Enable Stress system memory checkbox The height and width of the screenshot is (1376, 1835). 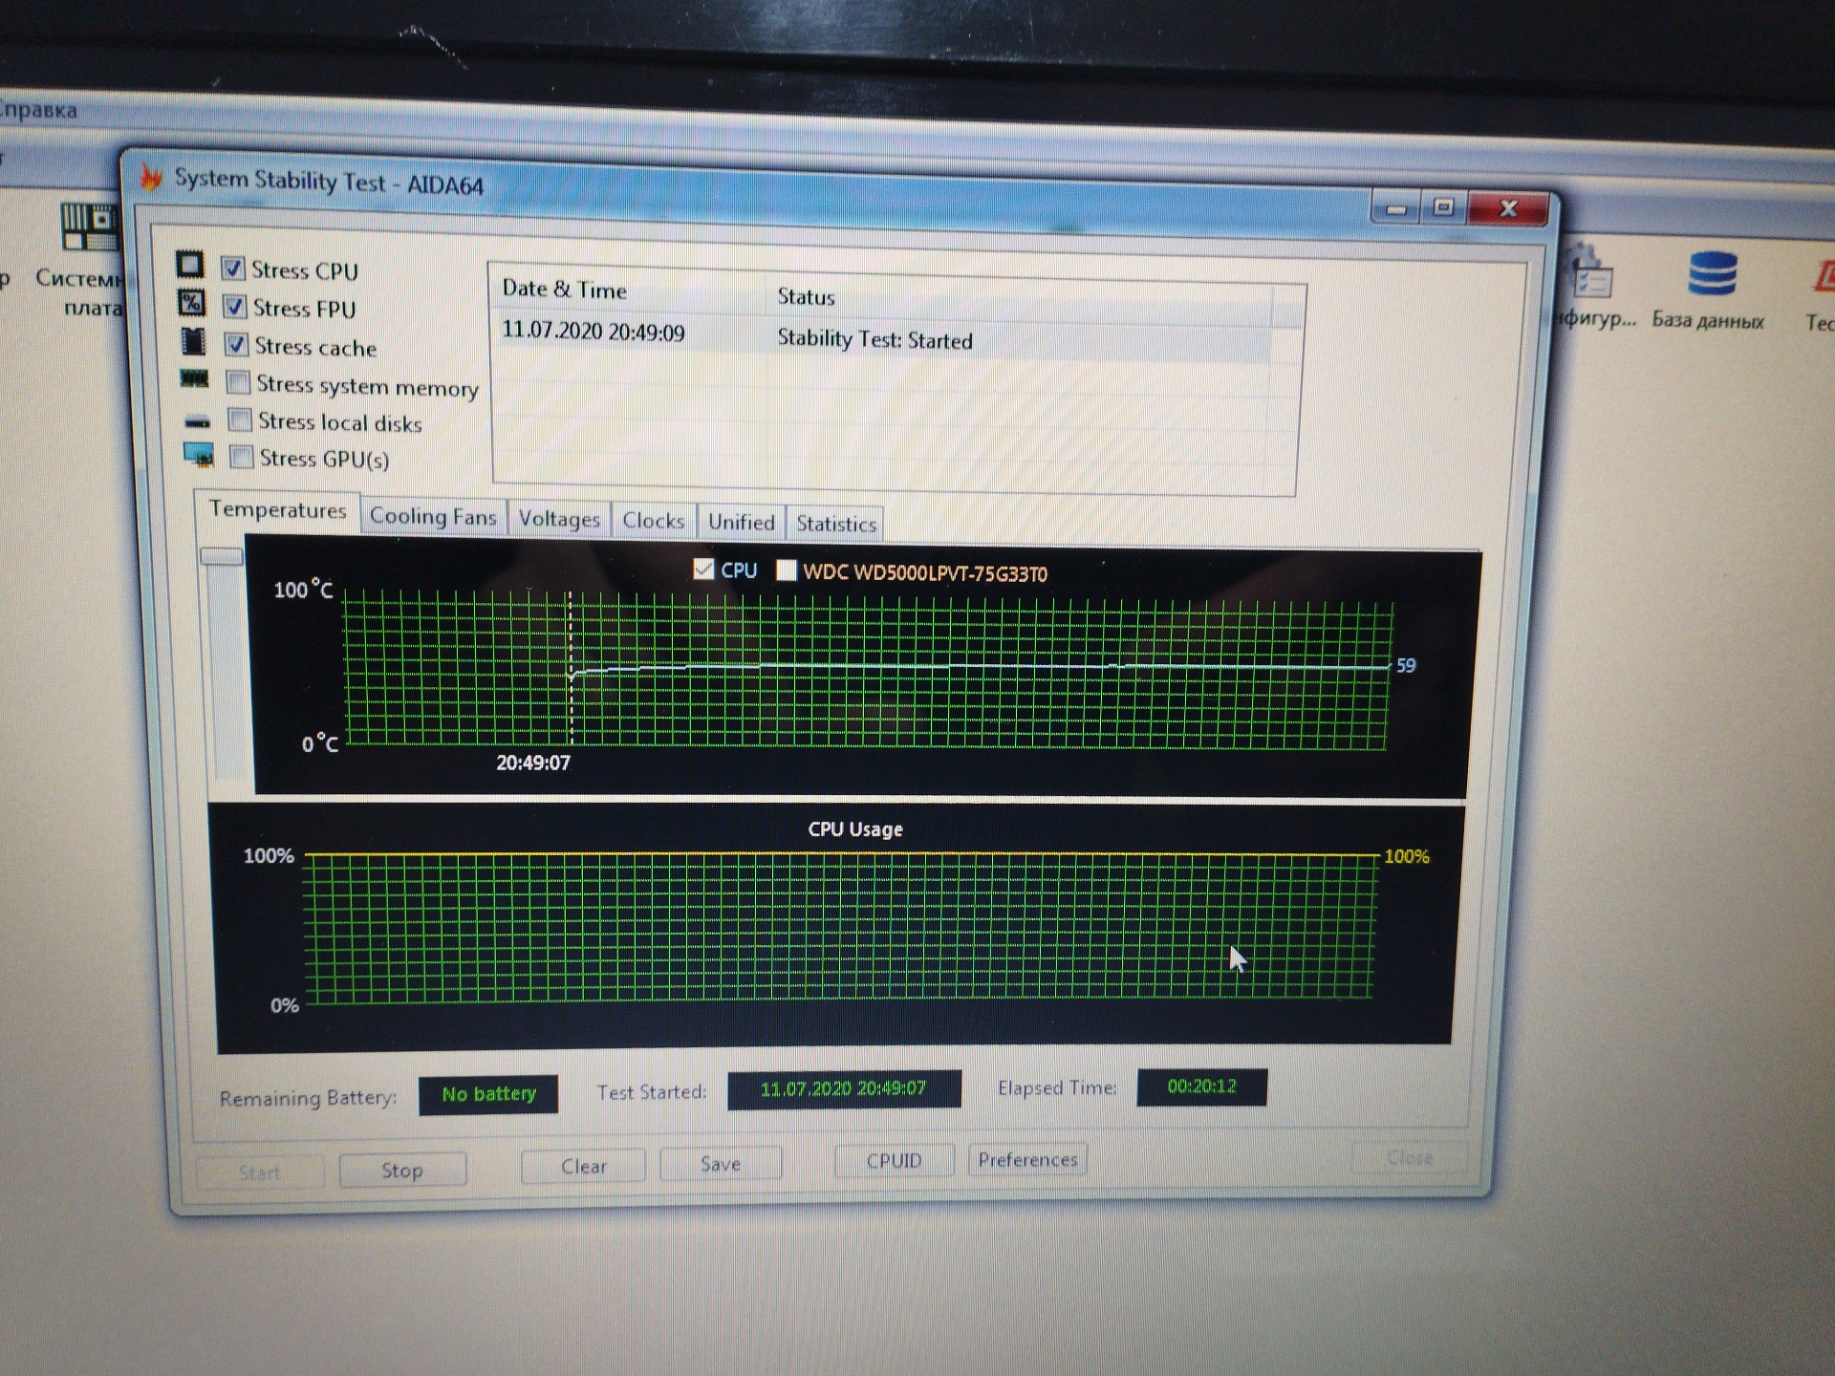238,383
